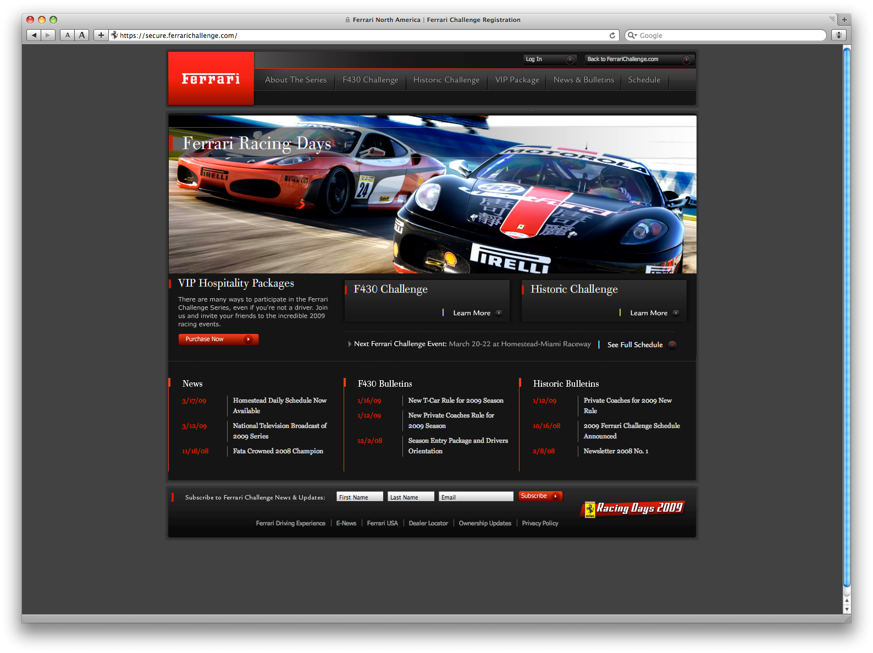Open VIP Package navigation item
The width and height of the screenshot is (873, 653).
coord(517,80)
